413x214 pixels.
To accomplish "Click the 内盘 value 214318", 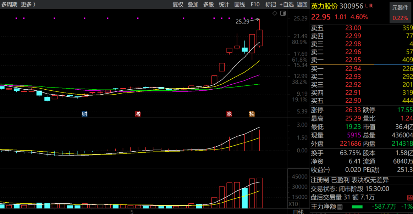I will pyautogui.click(x=402, y=144).
